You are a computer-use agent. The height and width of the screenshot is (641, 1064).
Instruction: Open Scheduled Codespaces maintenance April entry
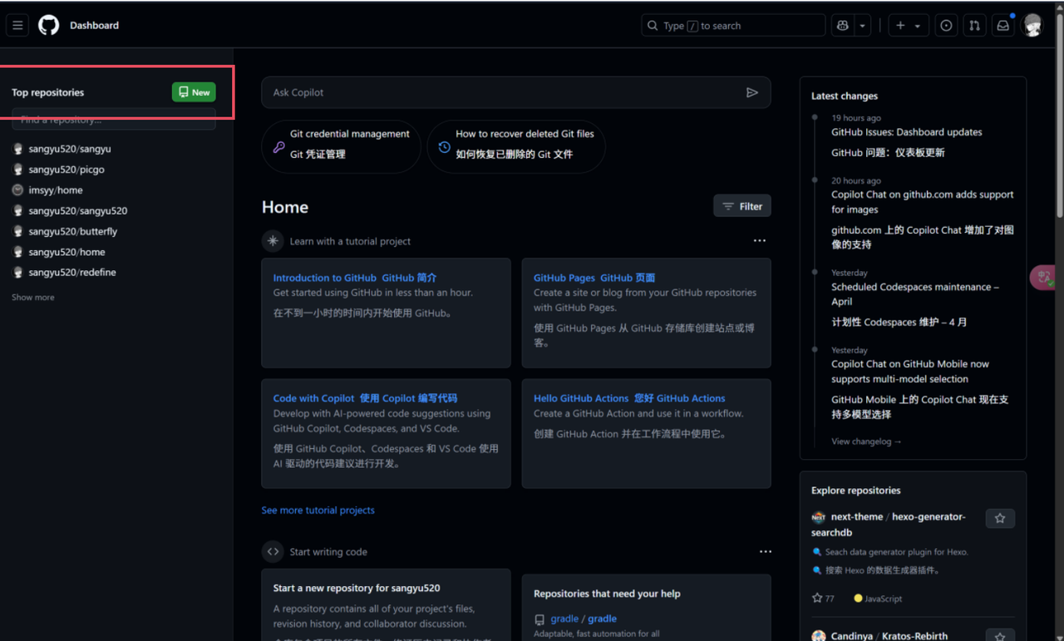click(914, 294)
